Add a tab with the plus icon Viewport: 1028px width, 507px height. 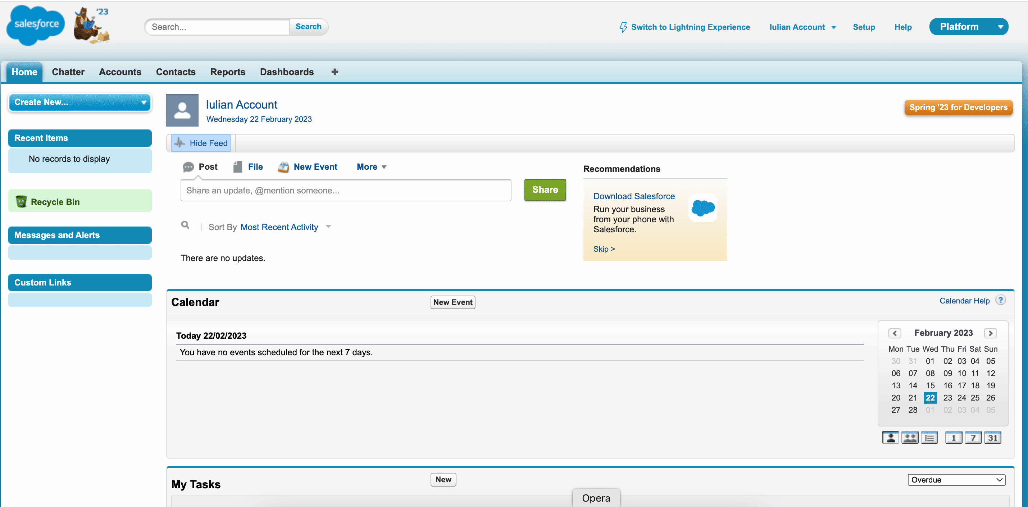[335, 72]
